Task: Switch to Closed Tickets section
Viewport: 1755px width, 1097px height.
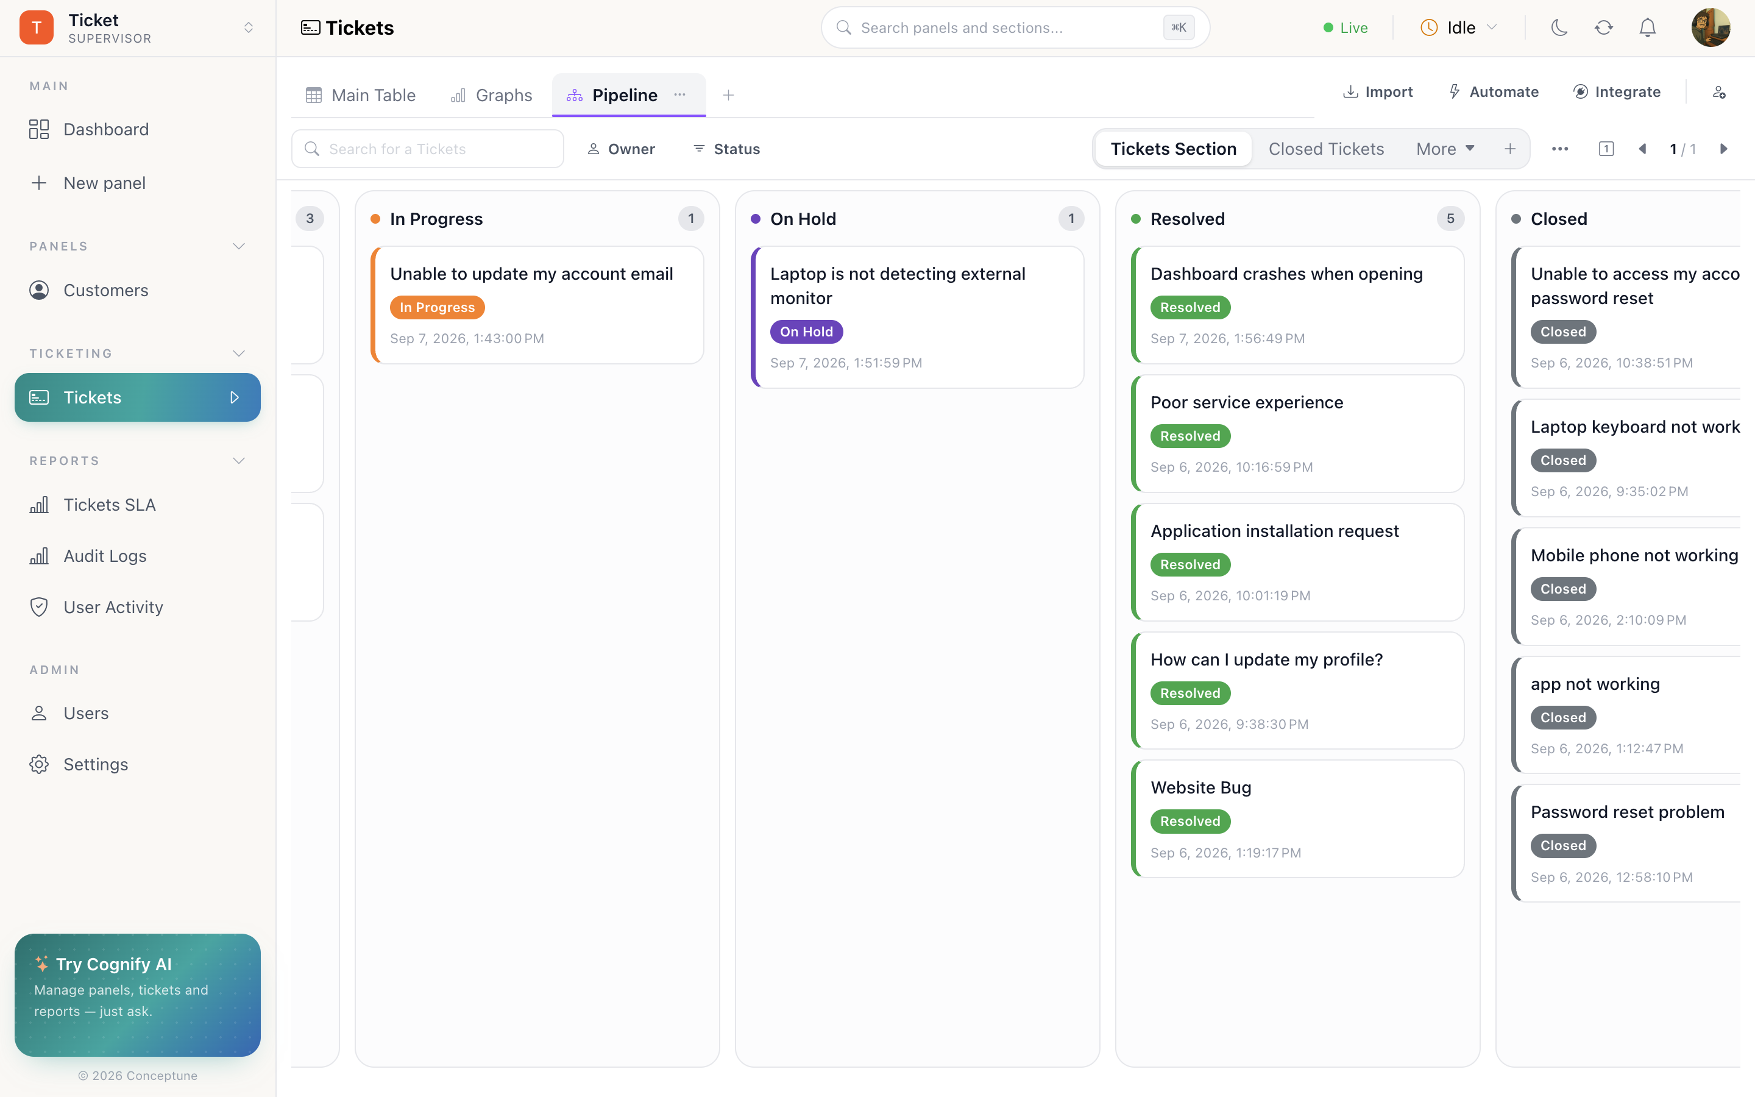Action: click(1325, 149)
